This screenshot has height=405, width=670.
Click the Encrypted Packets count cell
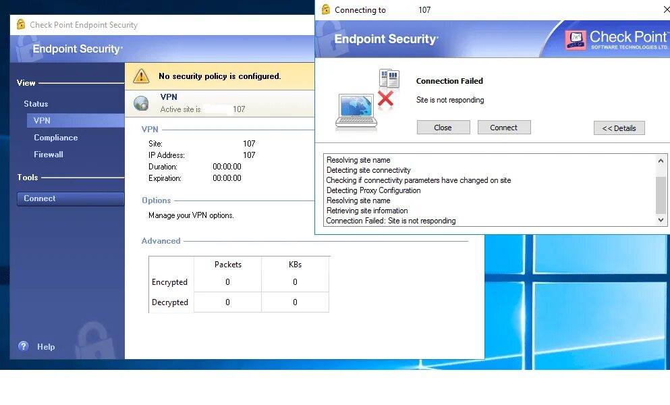click(228, 282)
